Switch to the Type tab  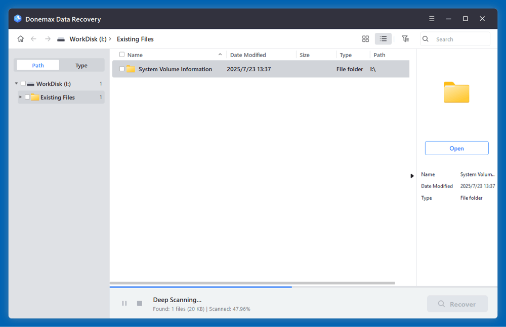81,65
